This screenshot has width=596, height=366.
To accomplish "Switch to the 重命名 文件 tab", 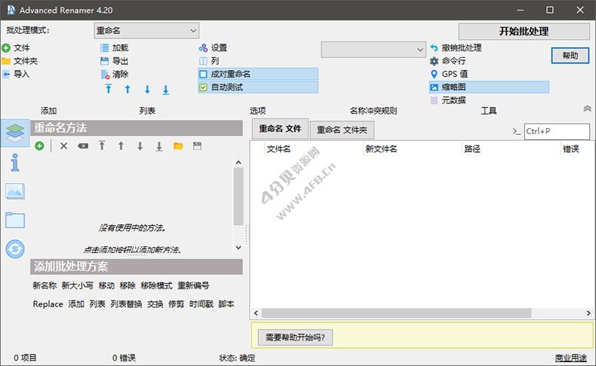I will [280, 130].
